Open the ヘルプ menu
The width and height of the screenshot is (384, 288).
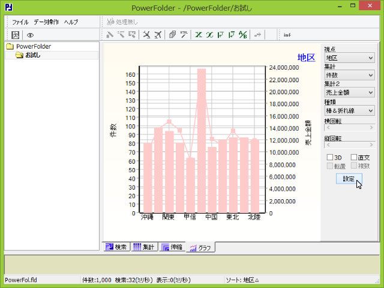[71, 22]
